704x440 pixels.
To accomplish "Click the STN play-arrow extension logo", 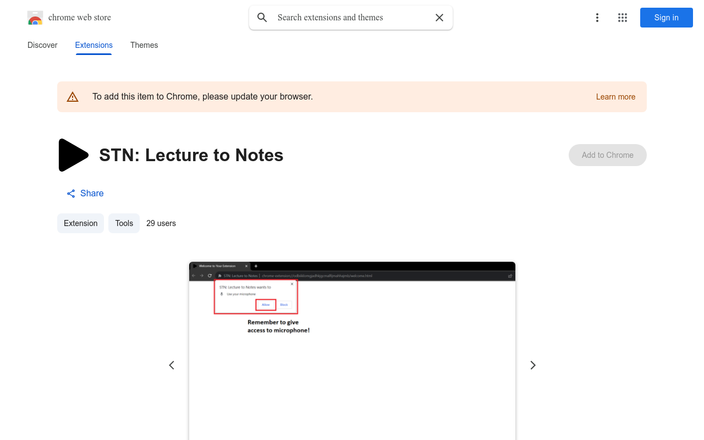I will [73, 155].
